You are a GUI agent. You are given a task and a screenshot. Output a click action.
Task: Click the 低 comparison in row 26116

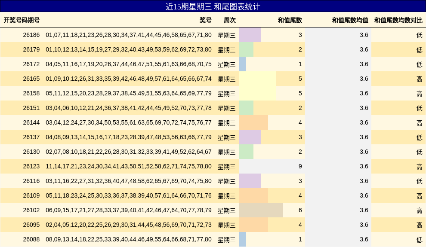pos(420,182)
